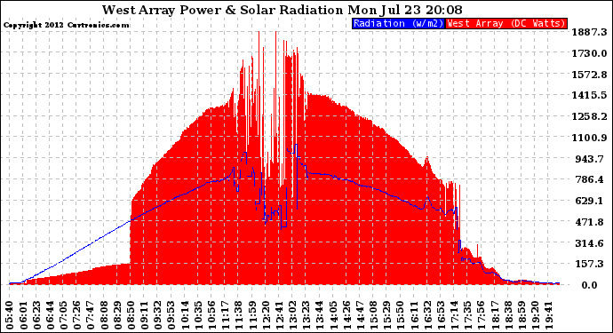Click the 1572.8 y-axis value

click(589, 75)
